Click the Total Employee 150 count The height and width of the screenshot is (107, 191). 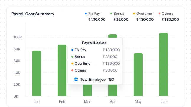[x=111, y=80]
